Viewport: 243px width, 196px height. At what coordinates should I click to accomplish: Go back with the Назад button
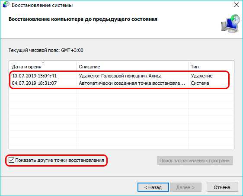(153, 187)
